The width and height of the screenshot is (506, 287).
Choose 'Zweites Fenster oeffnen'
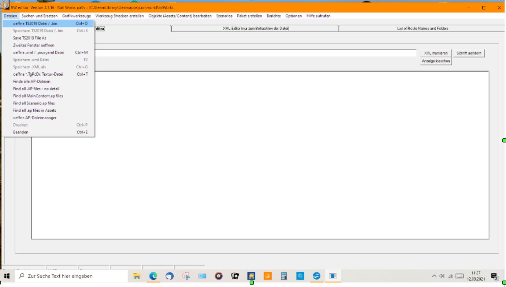[x=49, y=45]
